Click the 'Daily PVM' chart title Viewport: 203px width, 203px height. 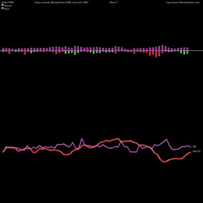coord(8,2)
